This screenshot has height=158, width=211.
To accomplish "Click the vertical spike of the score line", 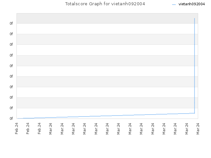I will click(x=195, y=66).
